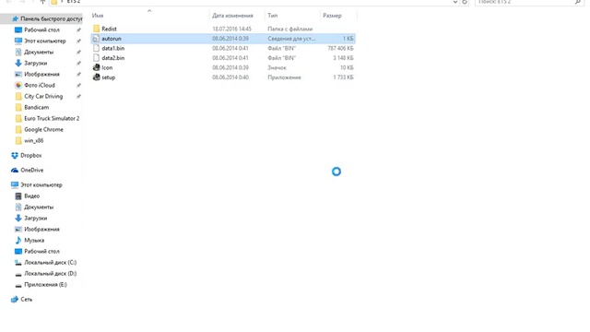Click the Папка с файлами type cell
The height and width of the screenshot is (332, 590).
pyautogui.click(x=290, y=29)
